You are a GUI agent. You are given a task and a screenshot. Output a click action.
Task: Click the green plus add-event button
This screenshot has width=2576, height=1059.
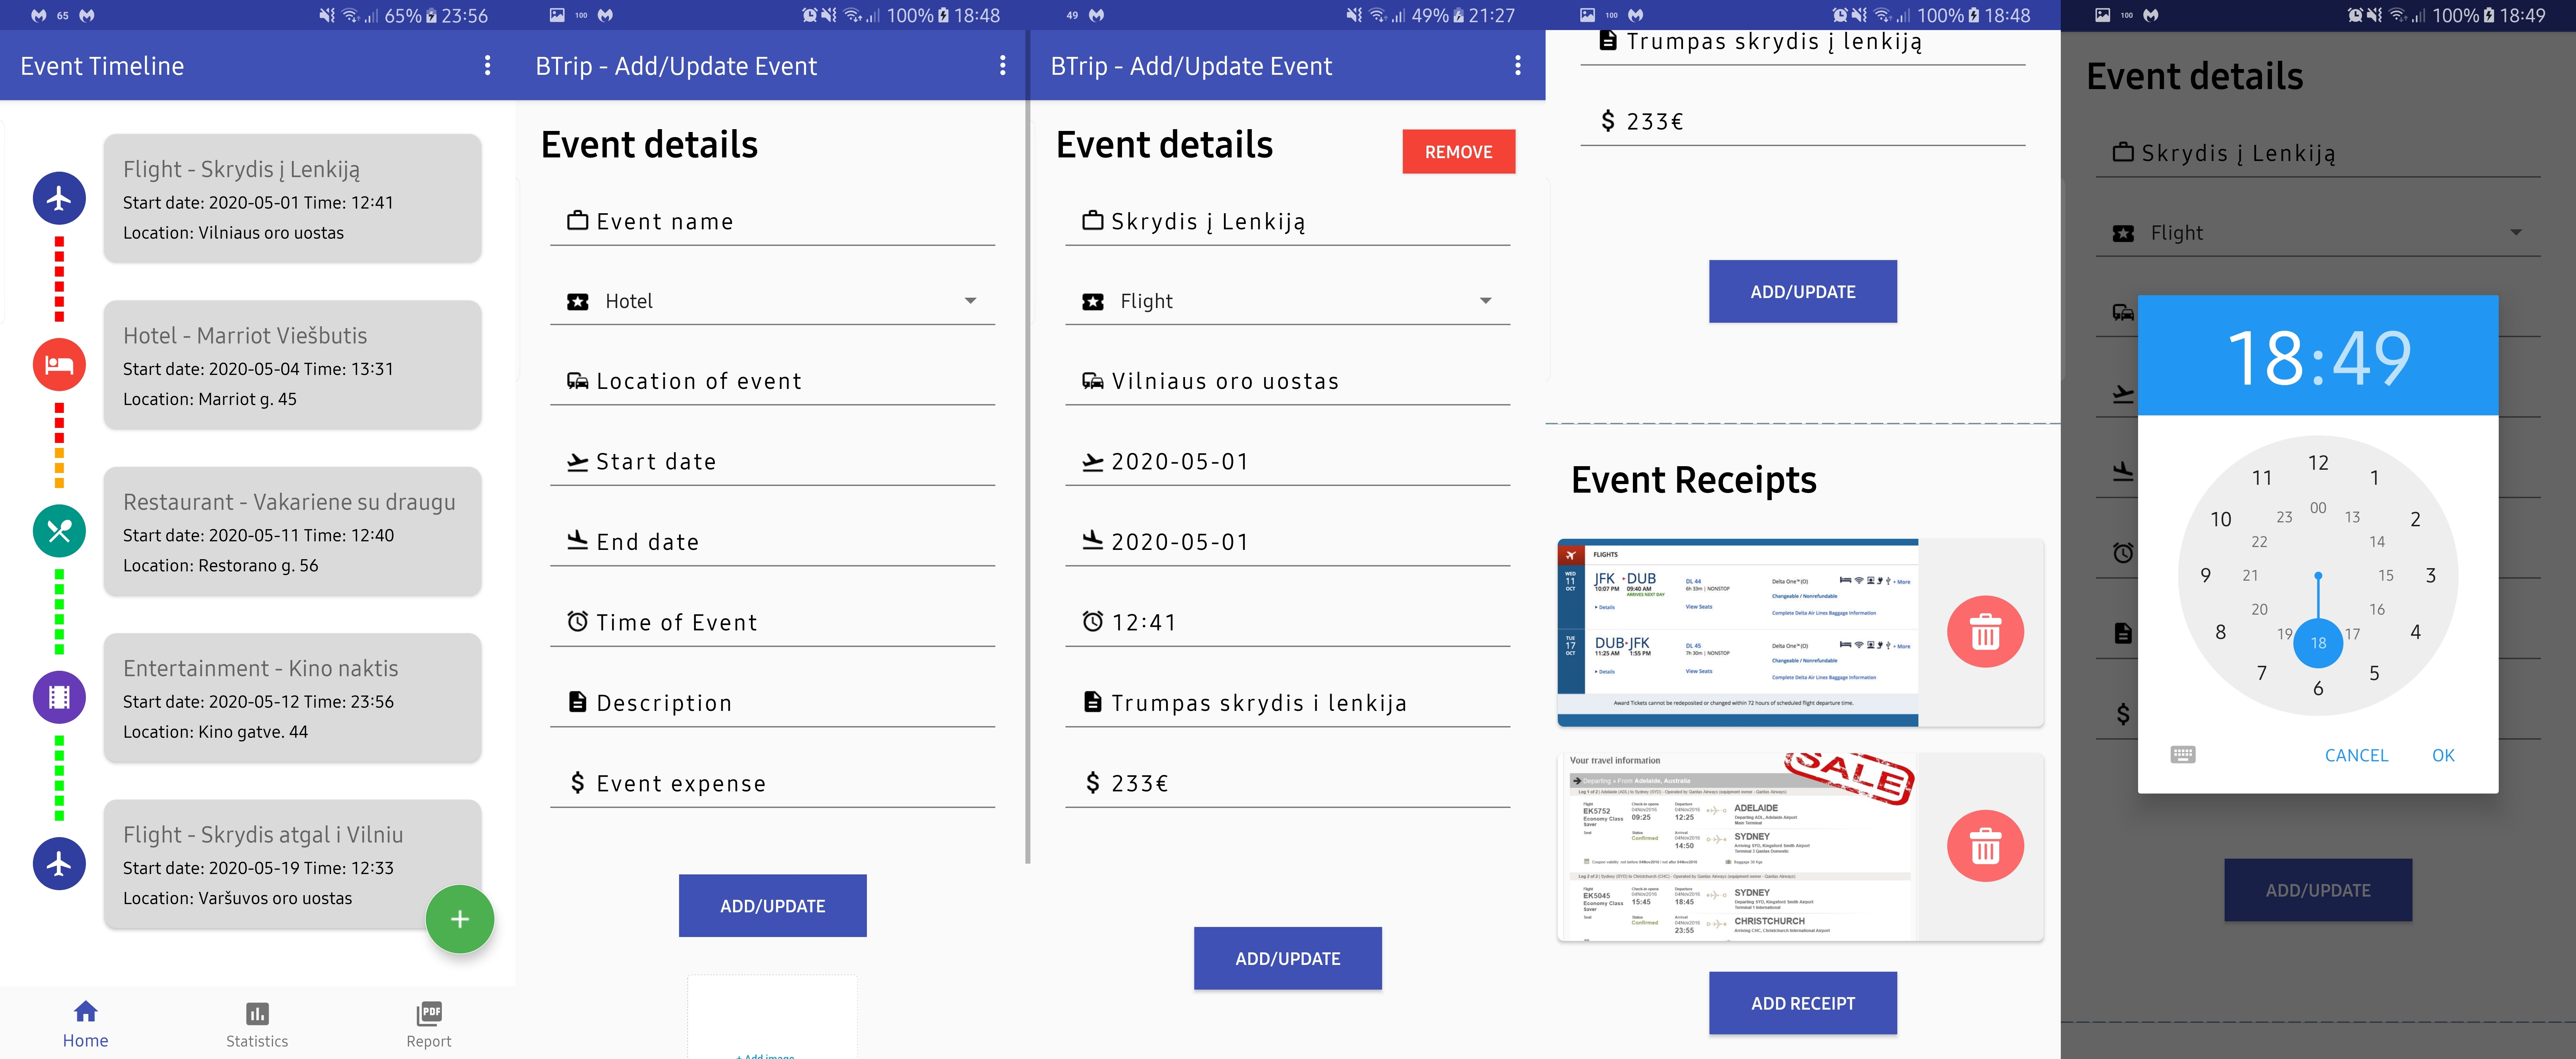tap(460, 919)
